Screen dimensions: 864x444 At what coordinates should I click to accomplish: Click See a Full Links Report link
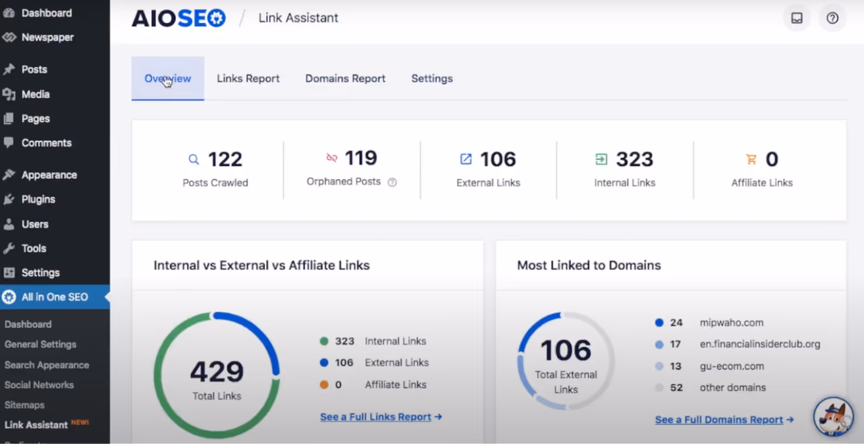point(381,416)
